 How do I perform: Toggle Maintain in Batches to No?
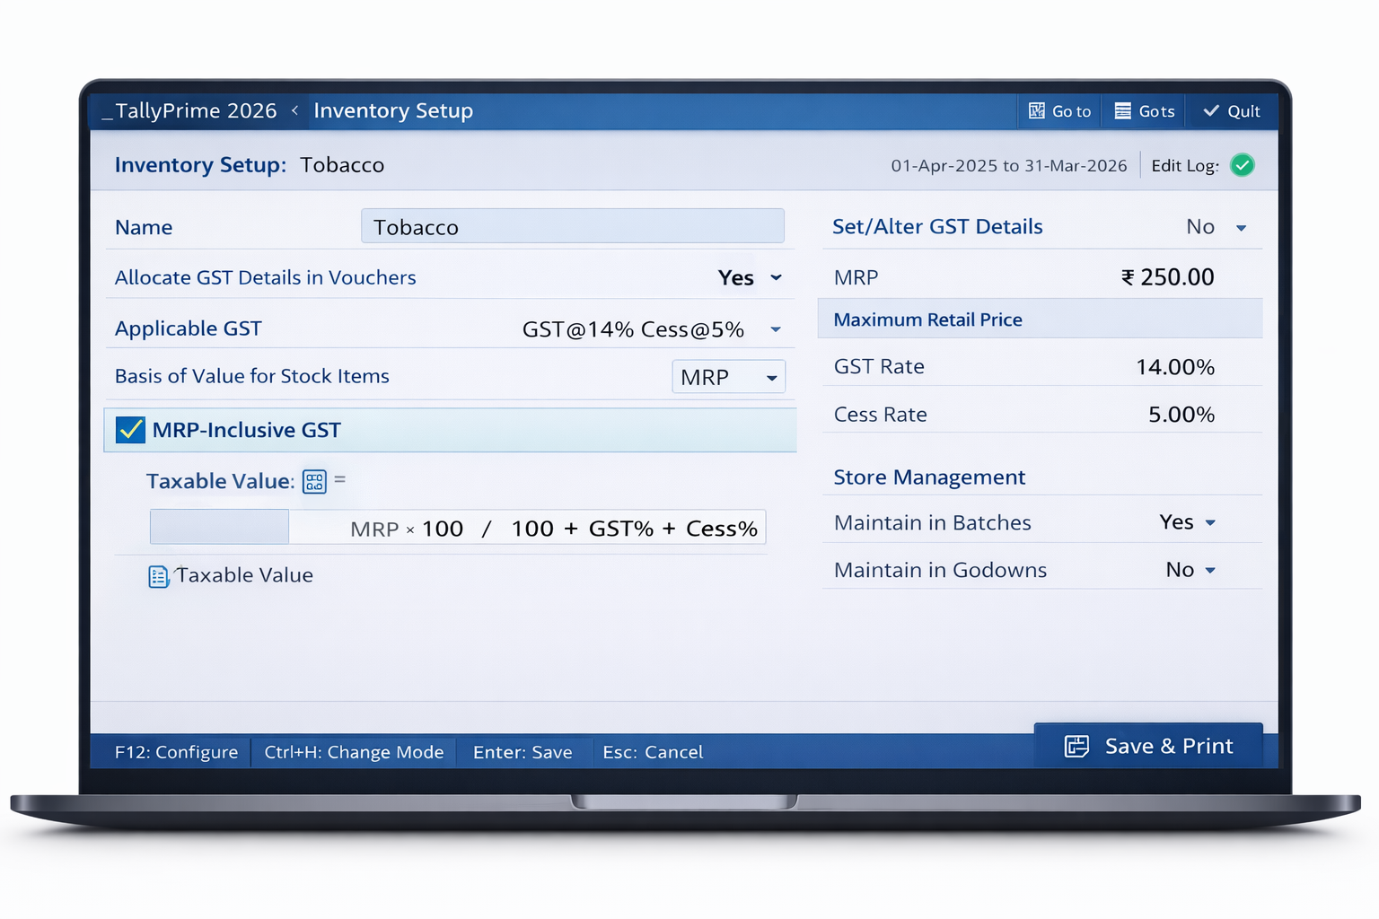(1187, 521)
